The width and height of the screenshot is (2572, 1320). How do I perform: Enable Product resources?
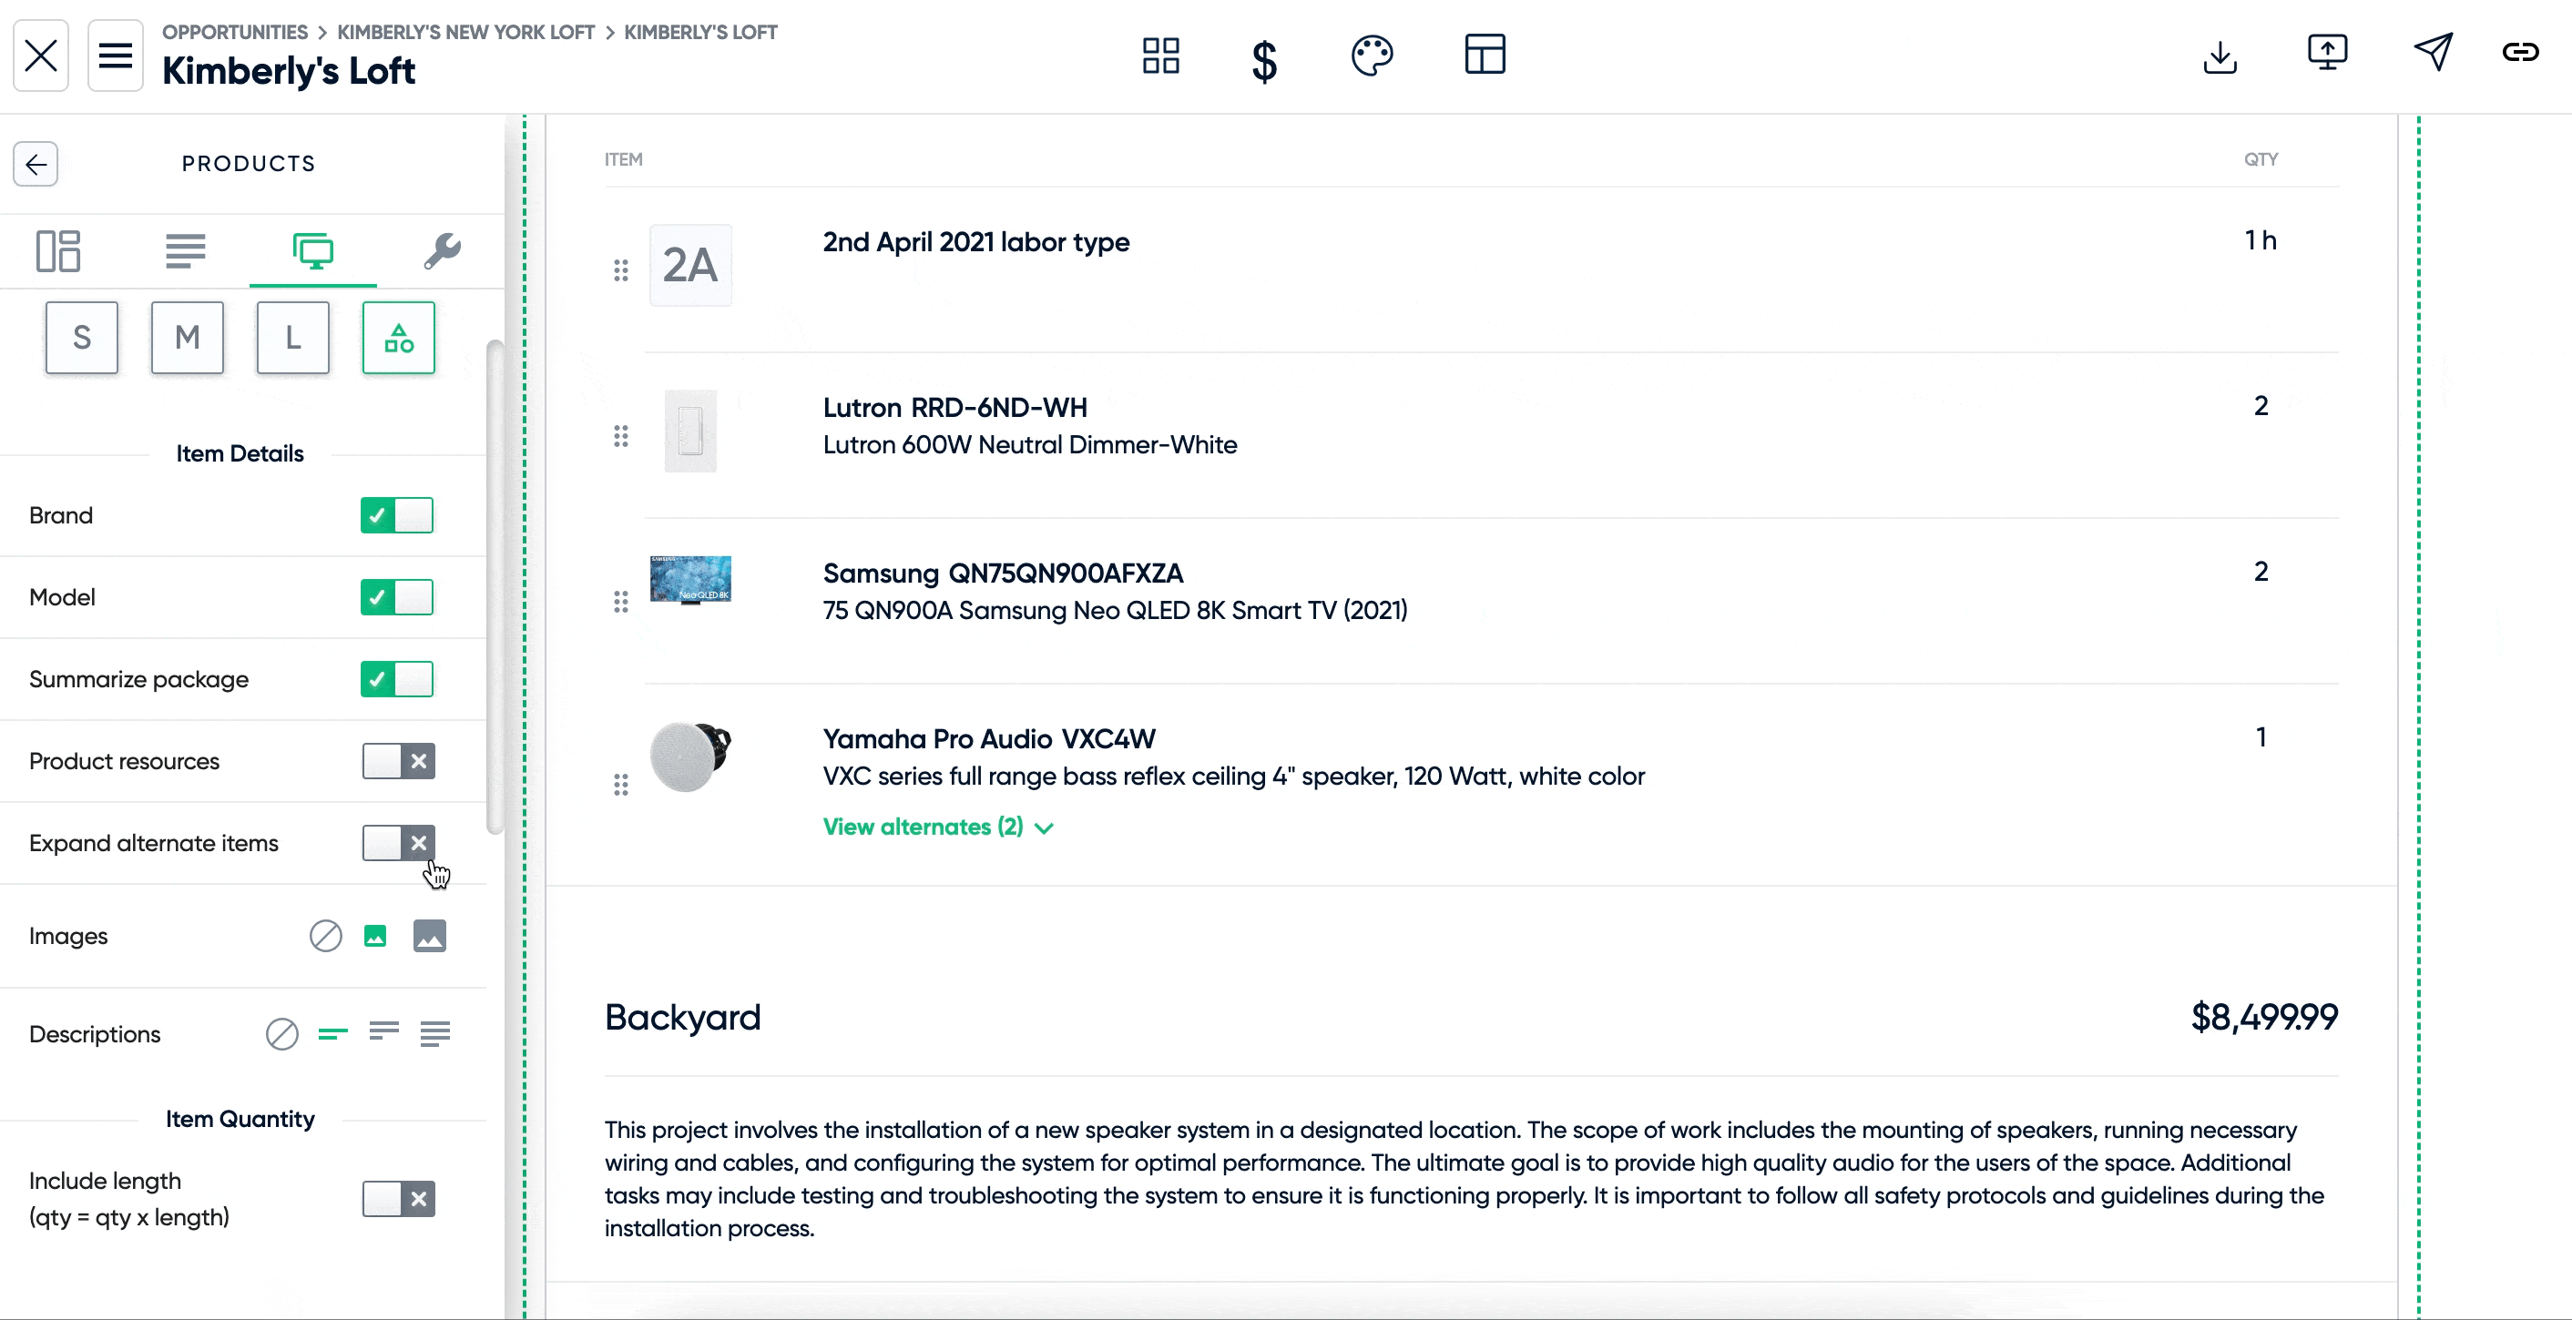(x=398, y=761)
